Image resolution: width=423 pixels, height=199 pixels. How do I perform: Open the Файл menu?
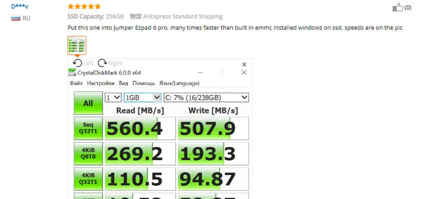point(76,83)
